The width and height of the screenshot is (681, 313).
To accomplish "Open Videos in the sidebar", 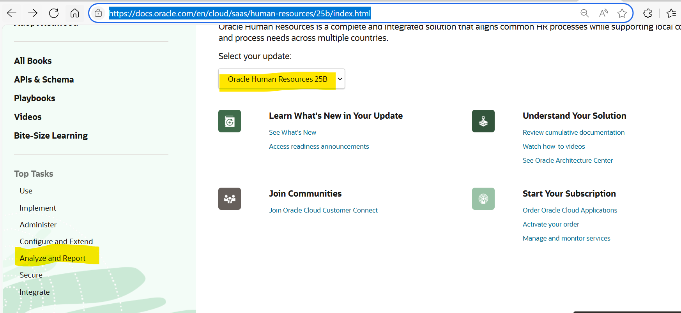I will coord(28,117).
